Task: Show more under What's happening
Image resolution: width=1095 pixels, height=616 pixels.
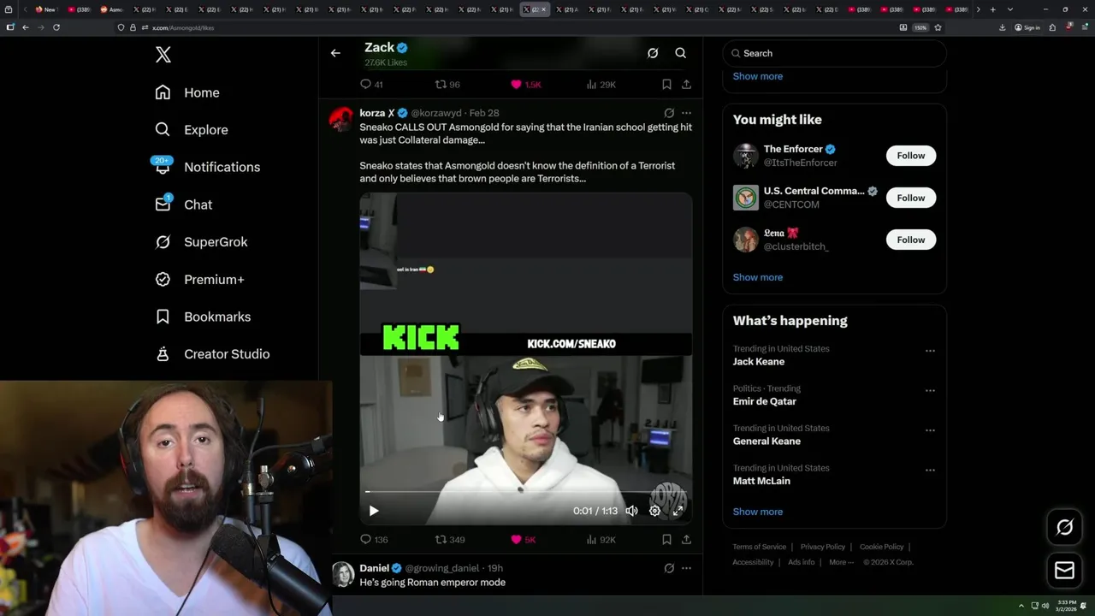Action: pyautogui.click(x=758, y=512)
